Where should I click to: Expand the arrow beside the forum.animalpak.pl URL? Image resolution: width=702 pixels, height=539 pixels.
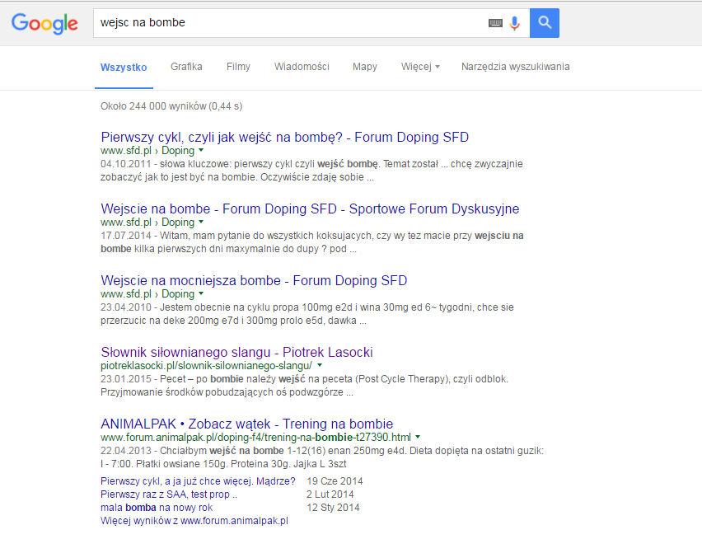pyautogui.click(x=418, y=437)
